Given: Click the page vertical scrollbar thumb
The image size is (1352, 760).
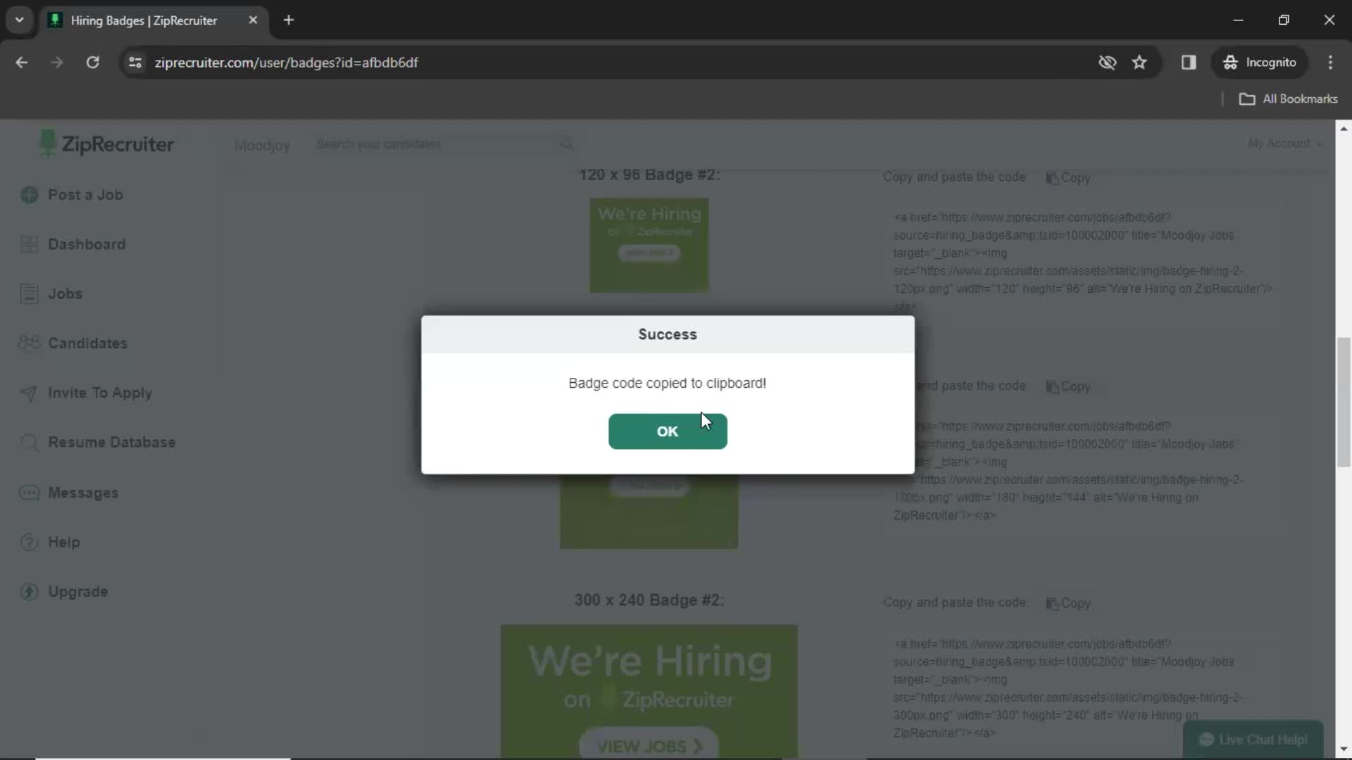Looking at the screenshot, I should (x=1343, y=403).
